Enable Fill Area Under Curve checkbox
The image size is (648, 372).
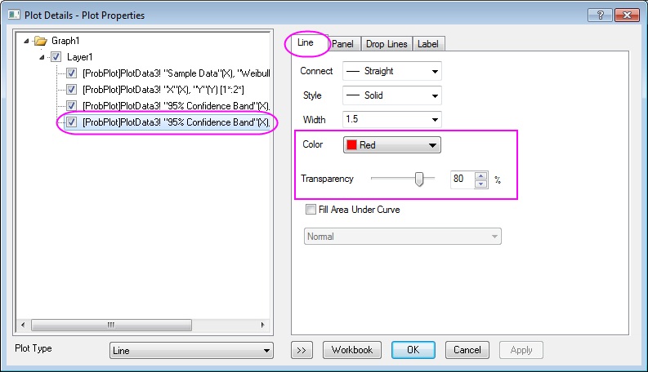point(311,210)
